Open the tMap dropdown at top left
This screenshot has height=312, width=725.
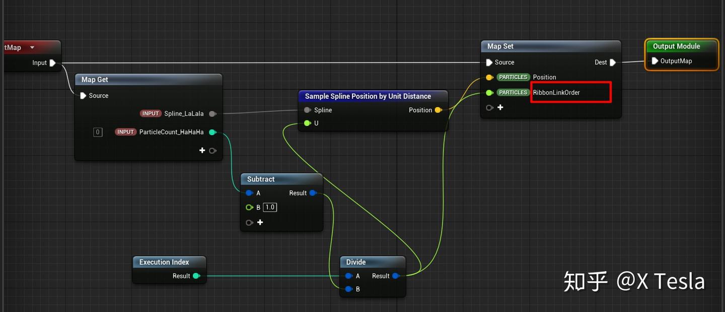click(32, 47)
